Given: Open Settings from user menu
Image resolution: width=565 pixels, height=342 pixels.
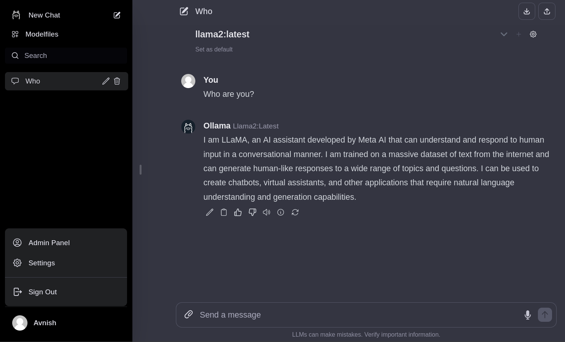Looking at the screenshot, I should (x=66, y=263).
